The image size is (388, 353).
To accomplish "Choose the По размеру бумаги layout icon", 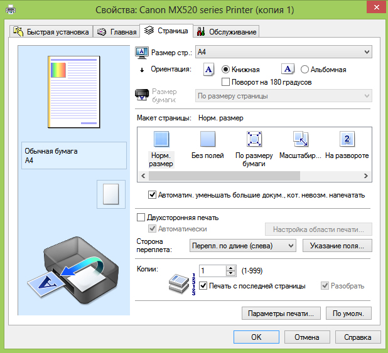I will (254, 139).
